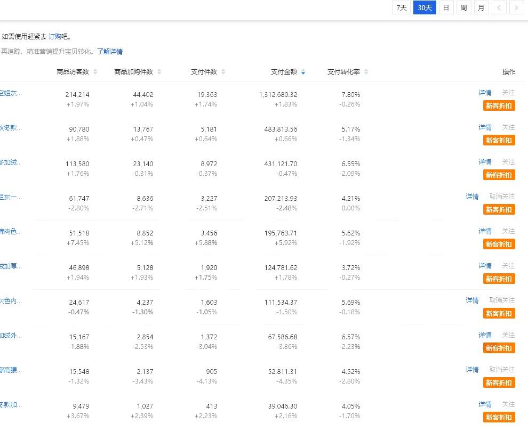Open the 订购 subscription link
Image resolution: width=528 pixels, height=432 pixels.
[55, 37]
